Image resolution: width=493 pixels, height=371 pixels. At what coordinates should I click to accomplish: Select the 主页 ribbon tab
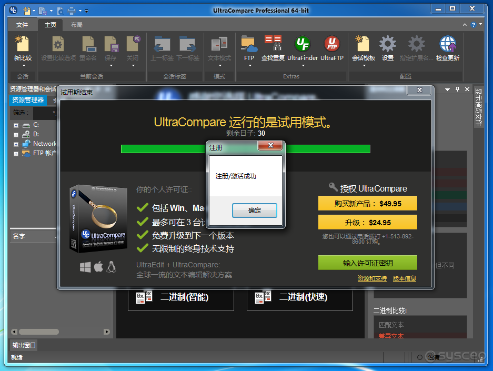(51, 25)
